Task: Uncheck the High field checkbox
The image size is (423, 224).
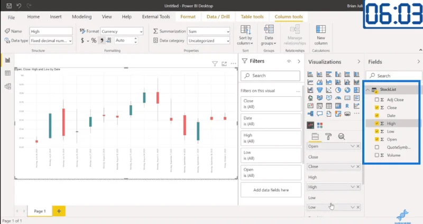Action: tap(377, 124)
